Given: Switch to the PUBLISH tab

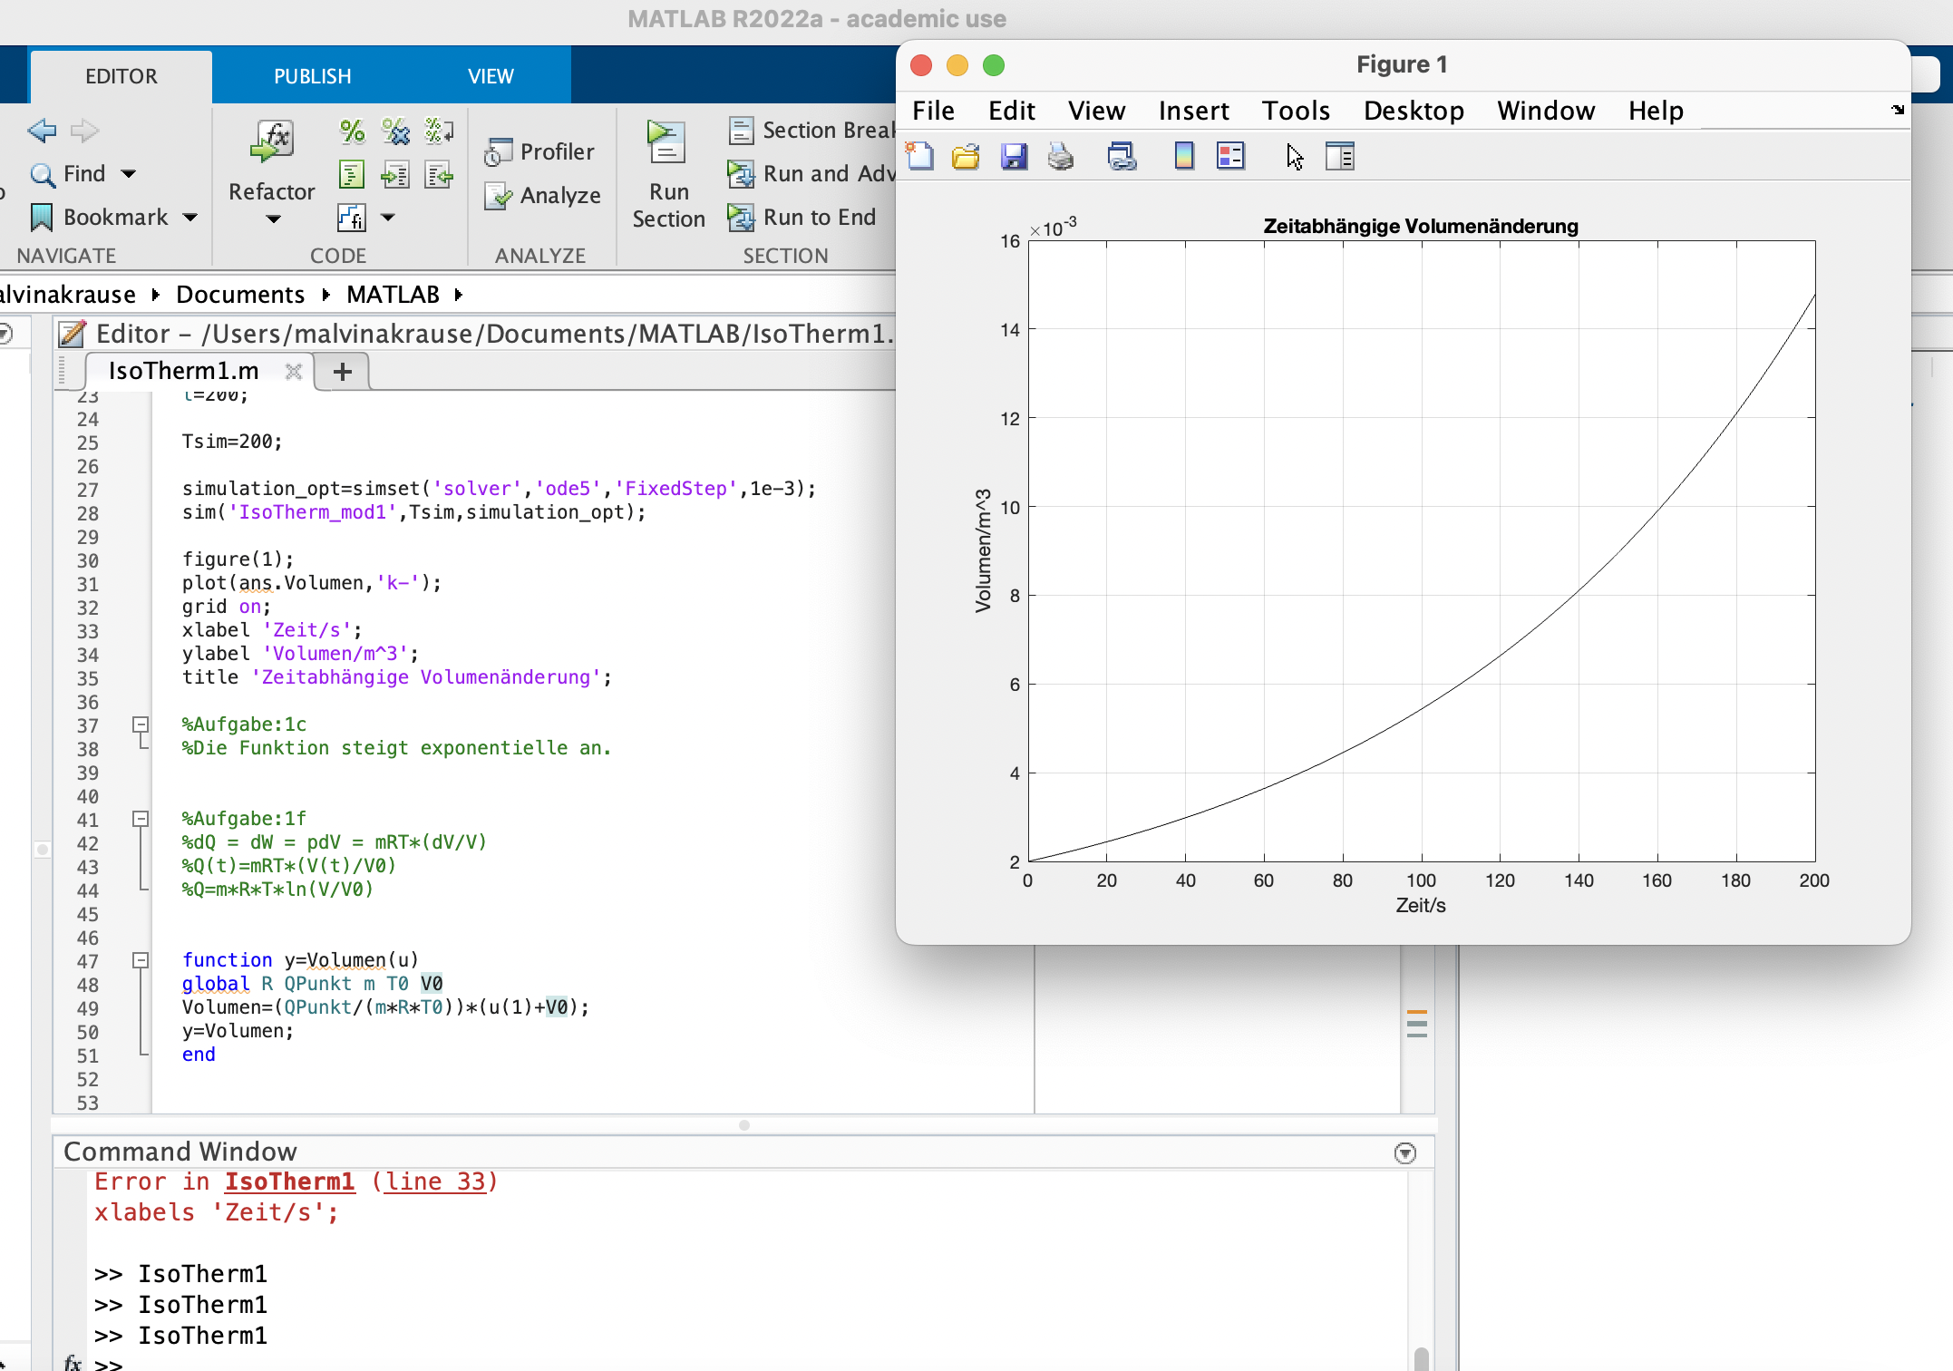Looking at the screenshot, I should 312,76.
